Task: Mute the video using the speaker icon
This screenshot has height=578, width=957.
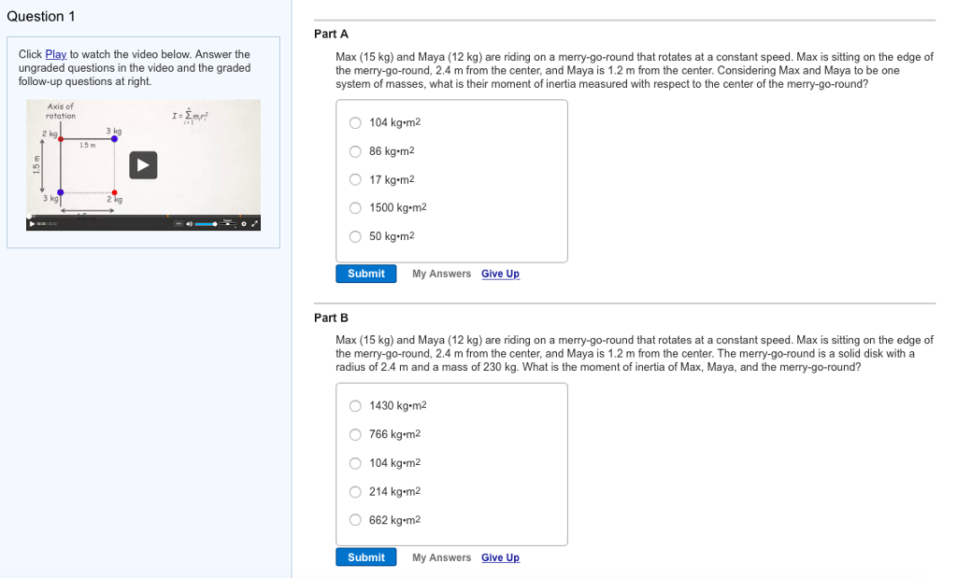Action: [x=190, y=224]
